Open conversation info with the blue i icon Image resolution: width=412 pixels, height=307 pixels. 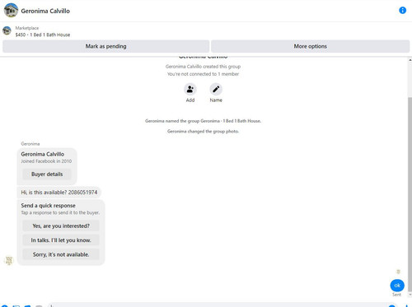[x=402, y=11]
